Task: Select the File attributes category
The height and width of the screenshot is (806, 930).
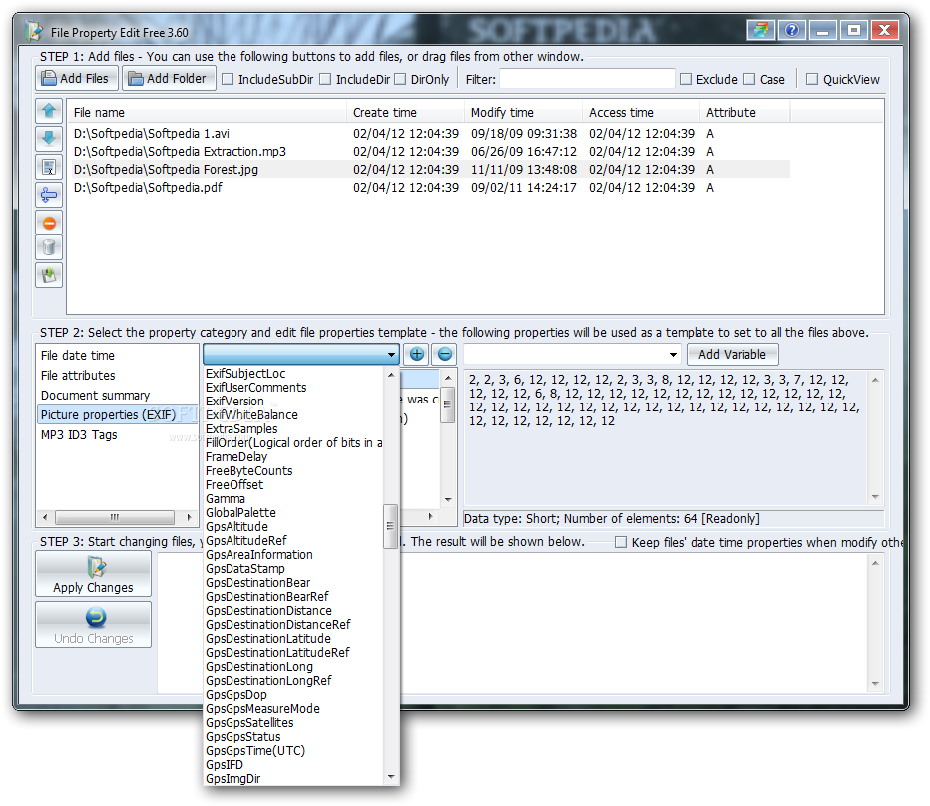Action: coord(78,376)
